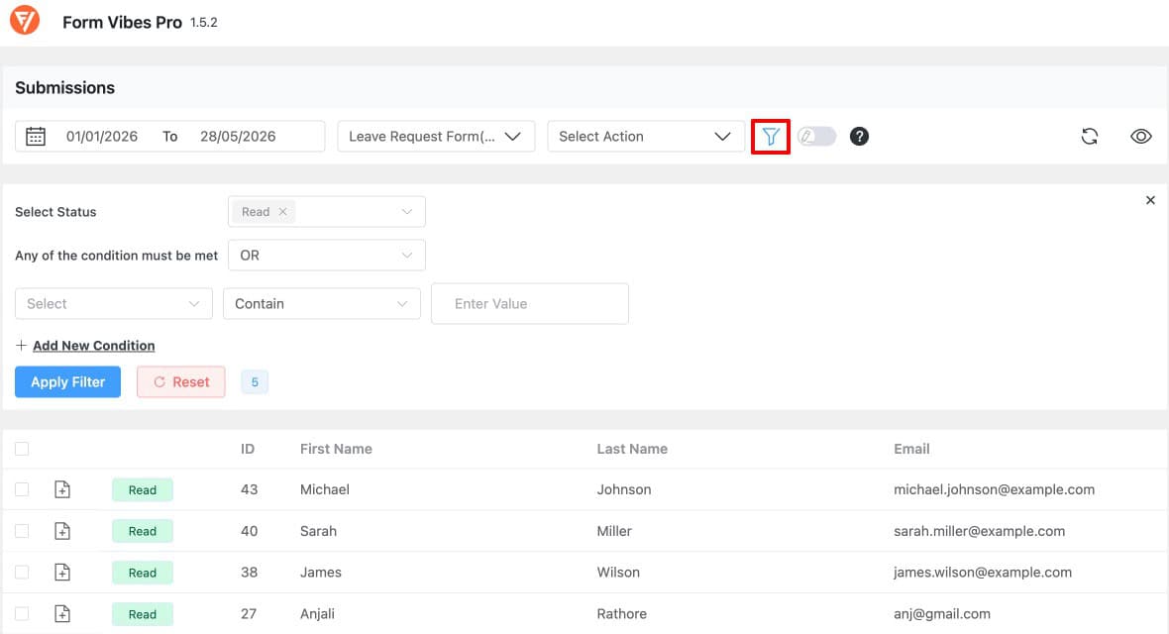Screen dimensions: 1169x634
Task: Click the Apply Filter button
Action: point(67,382)
